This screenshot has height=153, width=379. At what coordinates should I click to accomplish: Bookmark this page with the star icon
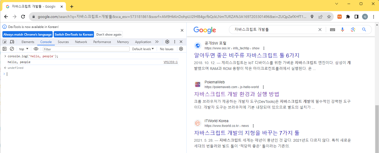[x=329, y=17]
